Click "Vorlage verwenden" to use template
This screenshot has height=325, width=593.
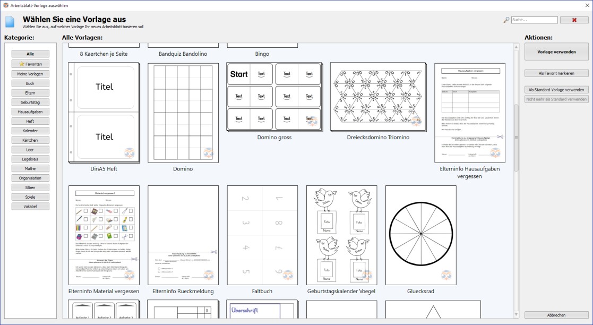[x=556, y=52]
